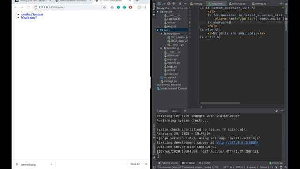Switch to index.html editor tab
Viewport: 300px width, 169px height.
point(217,4)
